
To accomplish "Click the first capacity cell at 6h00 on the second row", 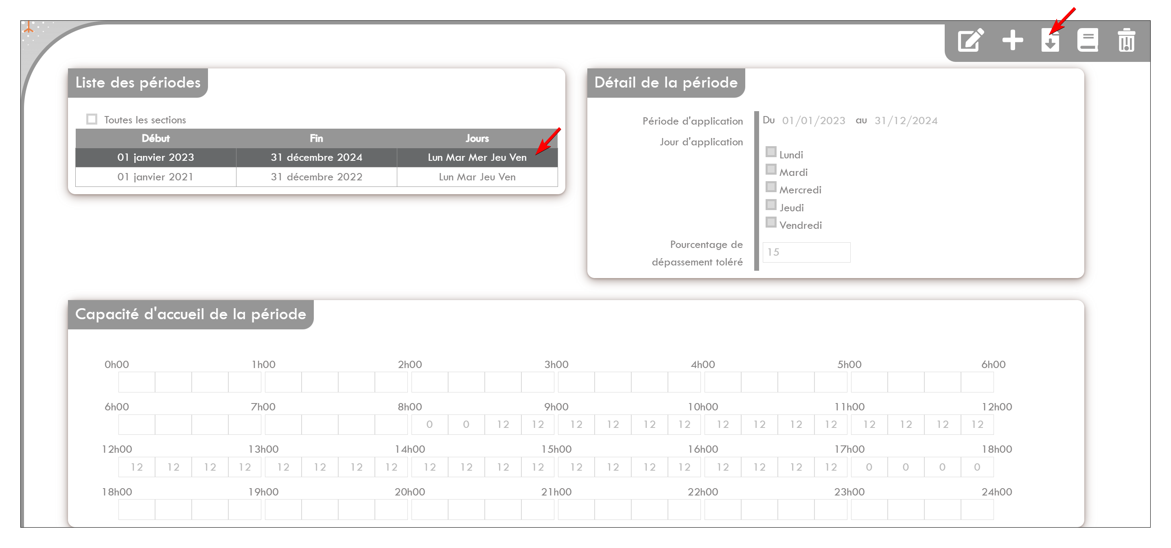I will point(137,424).
